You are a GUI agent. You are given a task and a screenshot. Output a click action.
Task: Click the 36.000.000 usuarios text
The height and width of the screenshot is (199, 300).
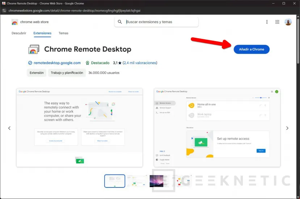click(104, 73)
